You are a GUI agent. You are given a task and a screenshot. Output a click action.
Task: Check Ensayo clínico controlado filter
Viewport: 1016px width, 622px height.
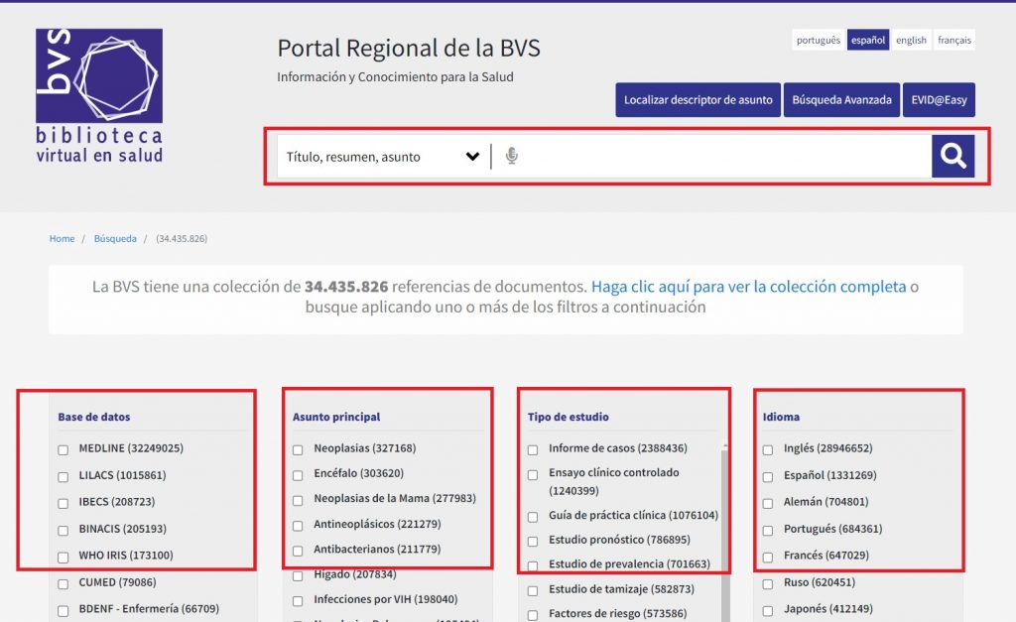click(x=533, y=475)
